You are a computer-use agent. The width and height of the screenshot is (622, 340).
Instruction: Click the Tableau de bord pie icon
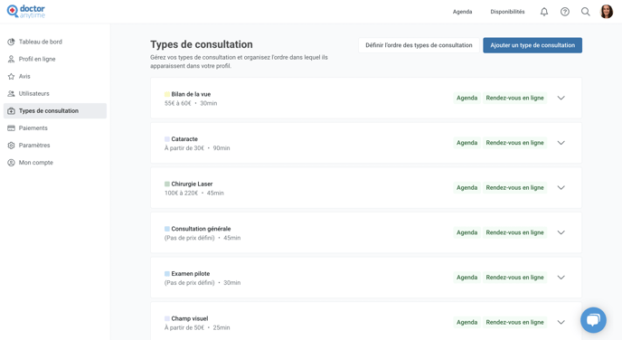11,42
